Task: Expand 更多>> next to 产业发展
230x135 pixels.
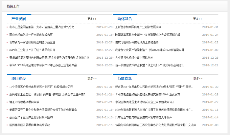Action: pyautogui.click(x=92, y=19)
